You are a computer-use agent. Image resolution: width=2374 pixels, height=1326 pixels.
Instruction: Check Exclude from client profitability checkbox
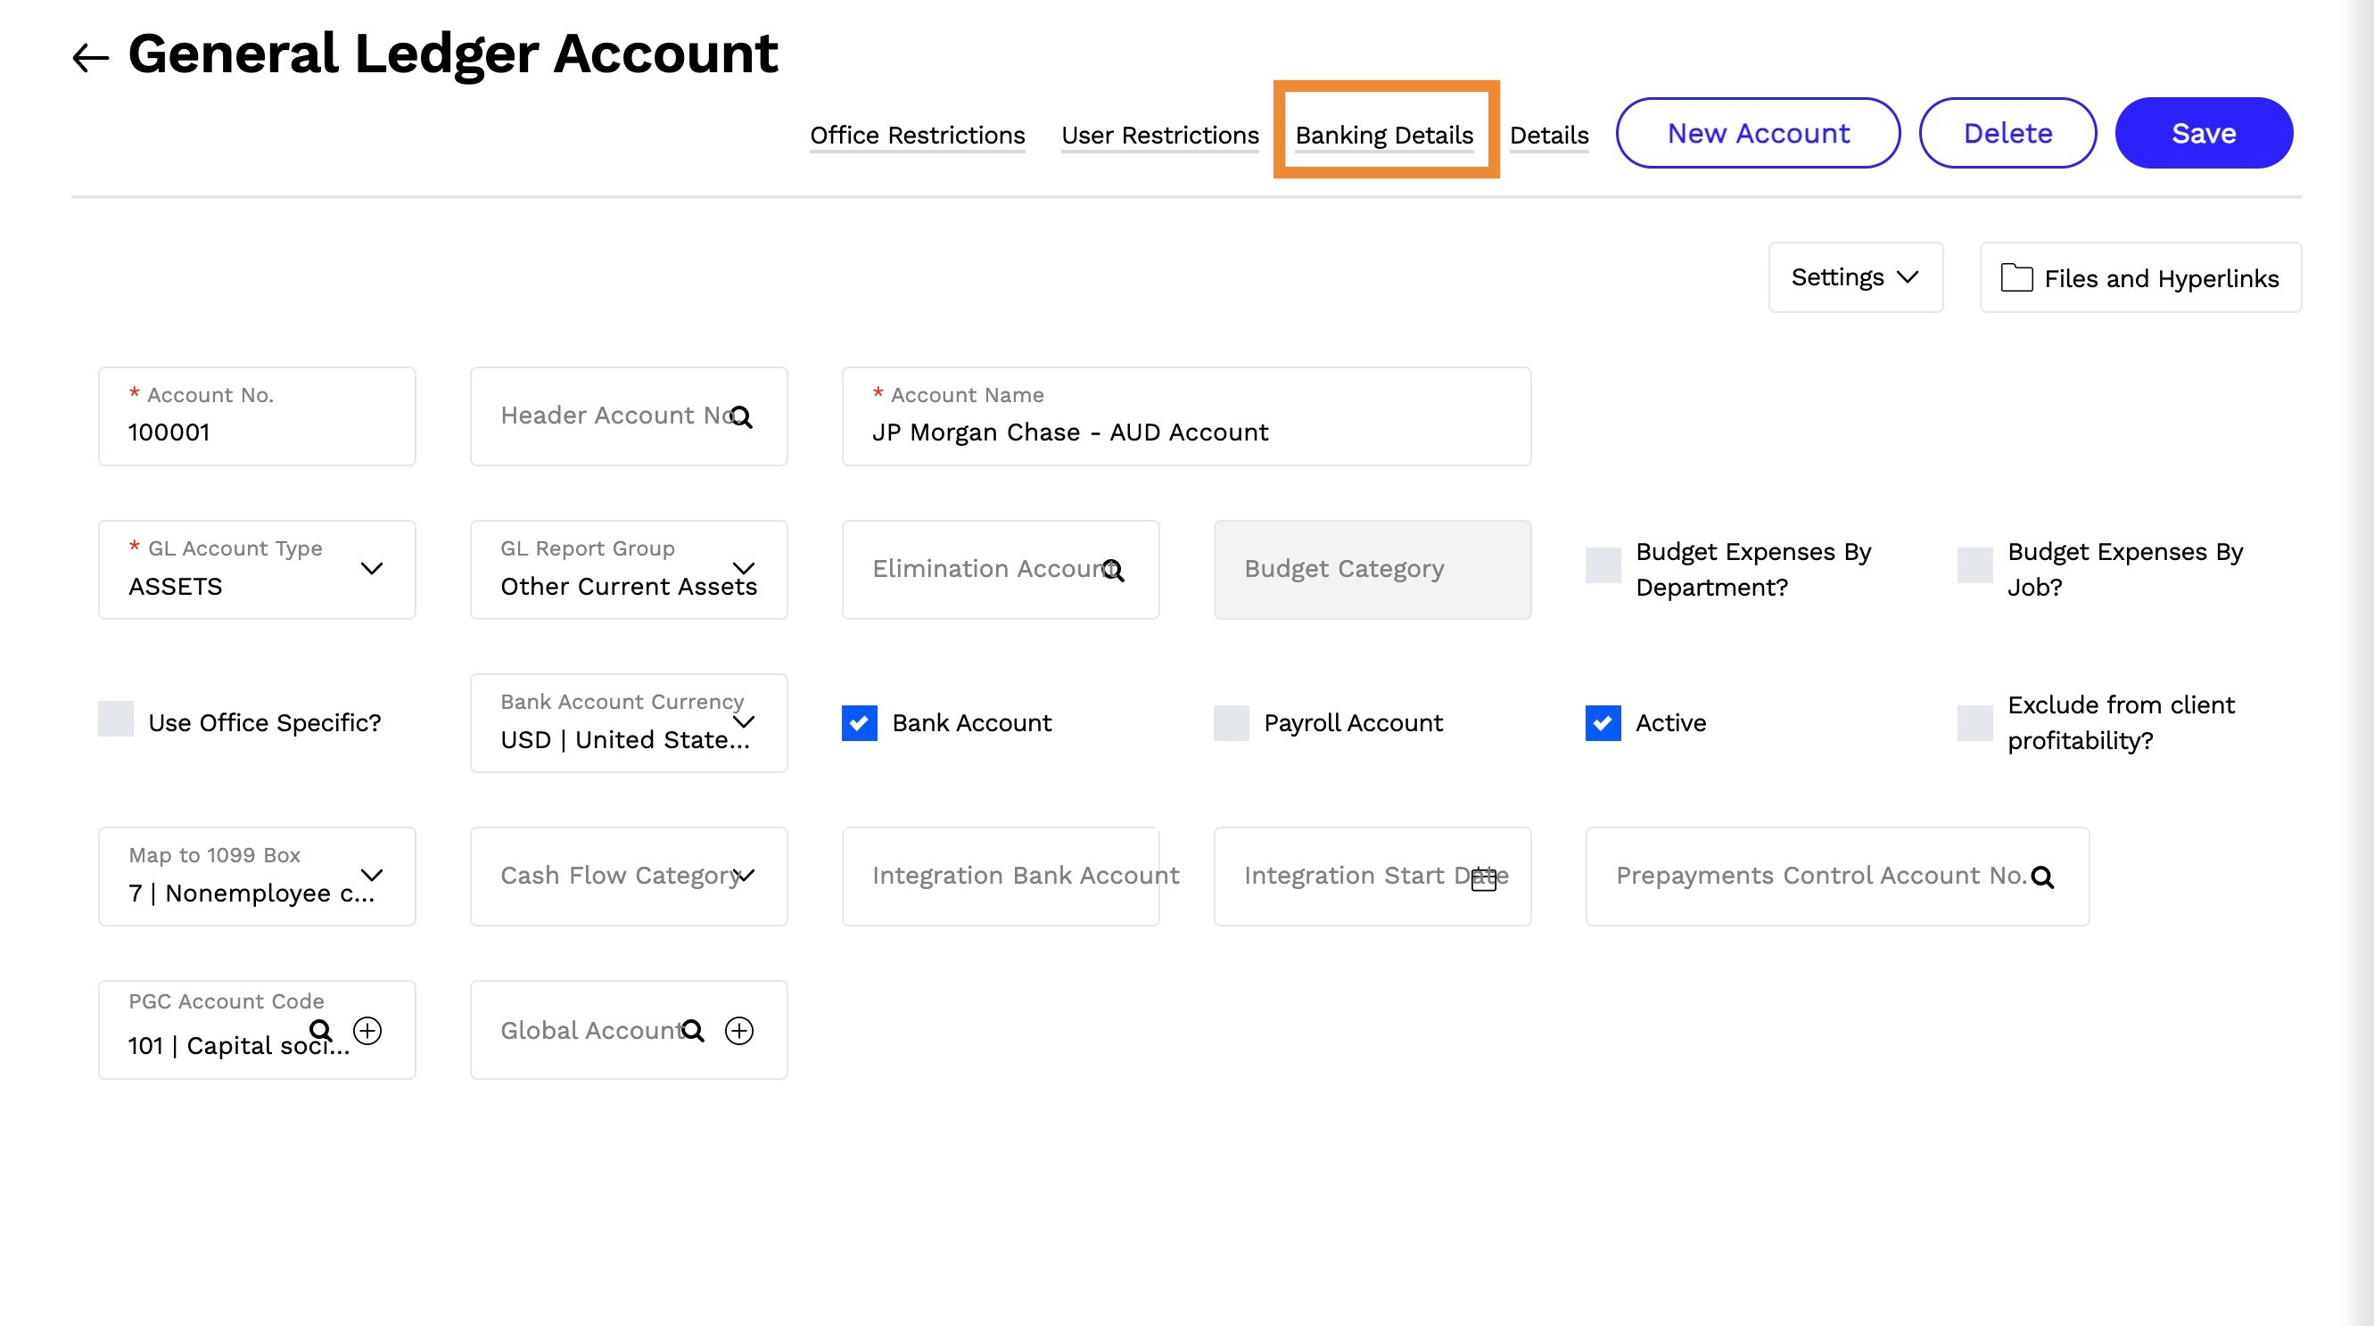point(1975,722)
